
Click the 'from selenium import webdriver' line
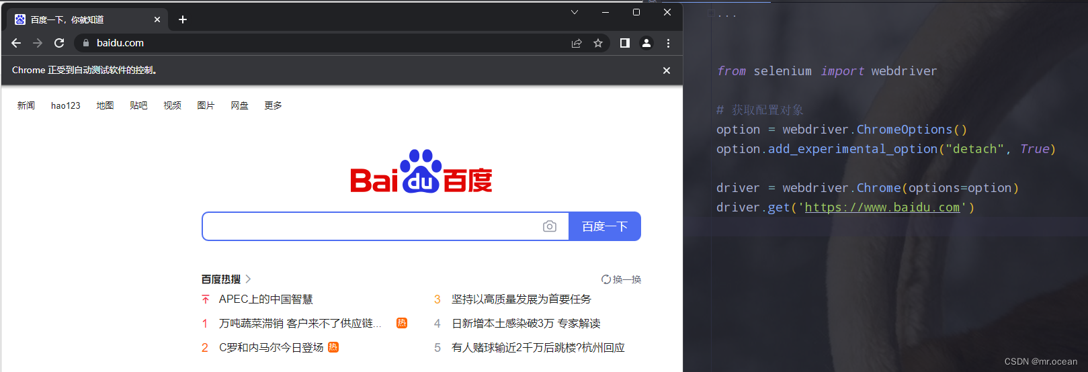coord(827,71)
